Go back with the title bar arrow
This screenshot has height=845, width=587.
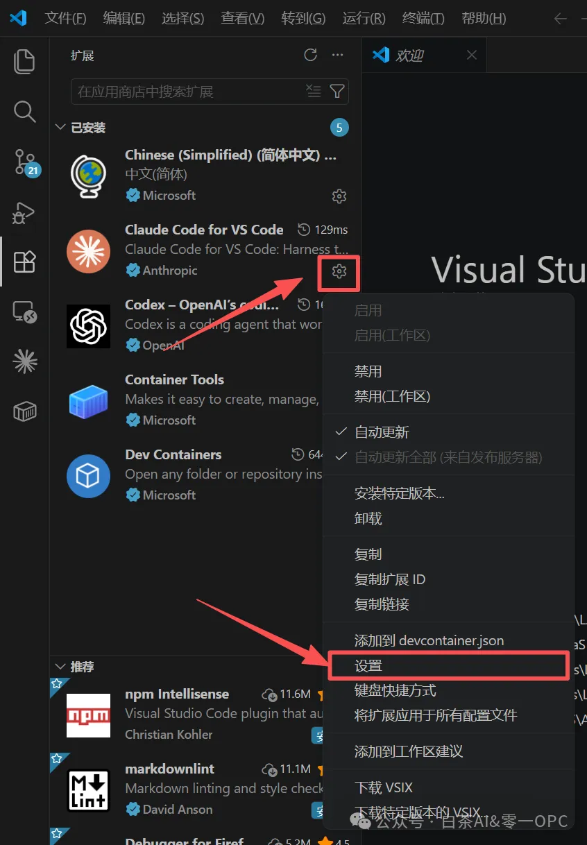pyautogui.click(x=560, y=19)
